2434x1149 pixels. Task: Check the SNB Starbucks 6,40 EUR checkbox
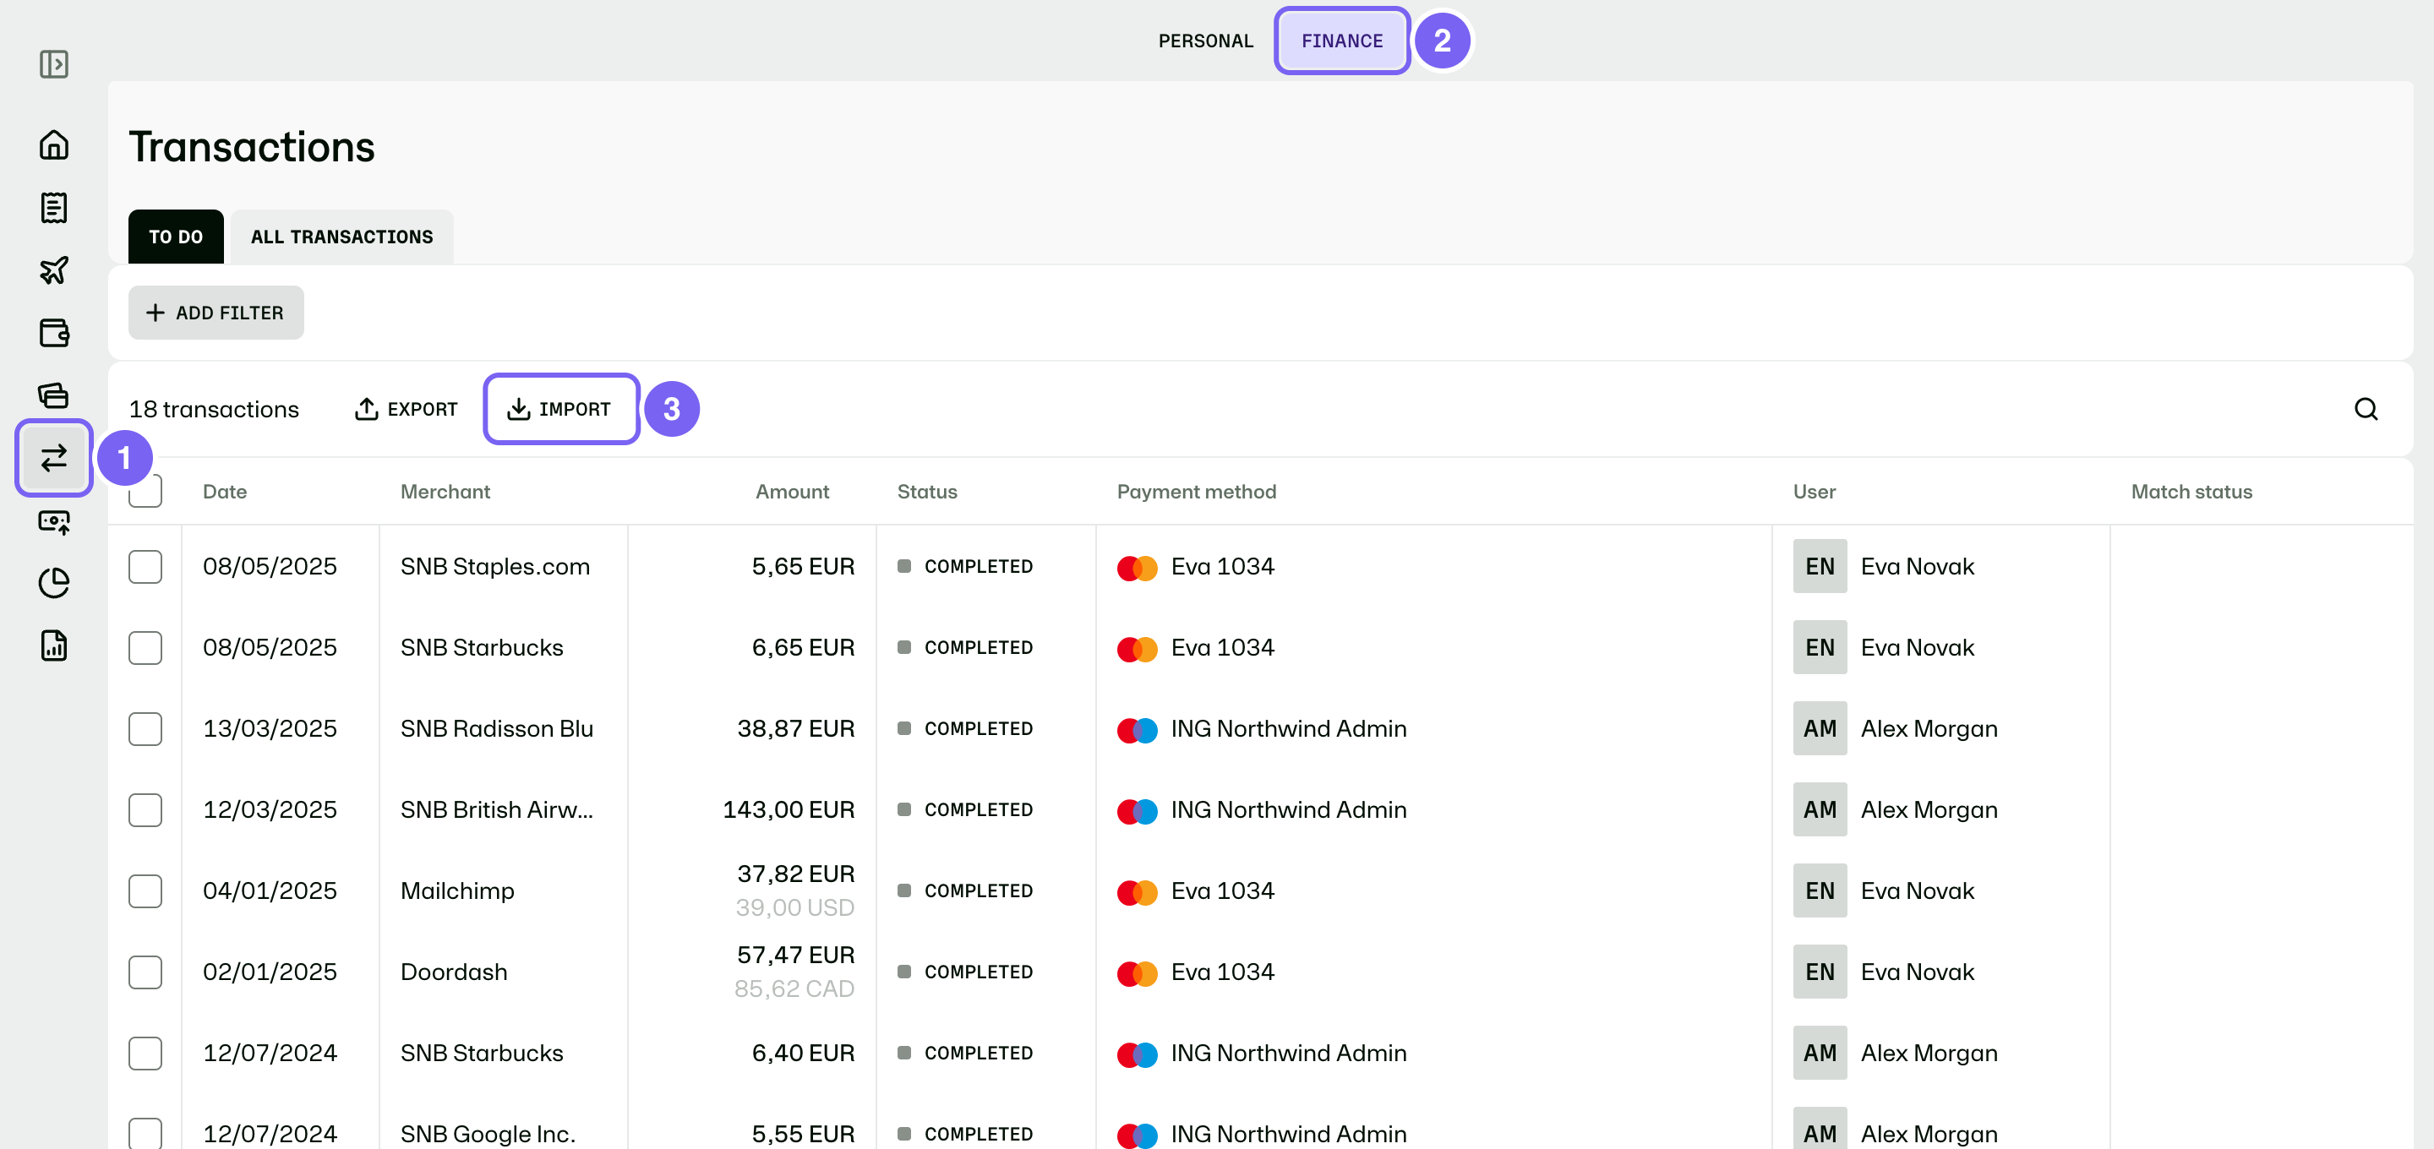click(145, 1054)
